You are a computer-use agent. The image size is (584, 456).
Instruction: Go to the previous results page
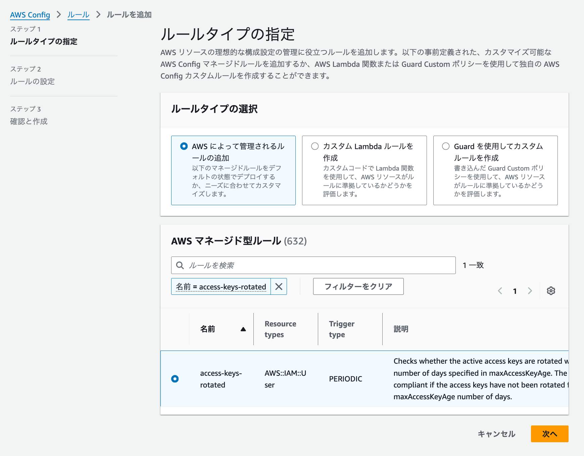pos(500,291)
